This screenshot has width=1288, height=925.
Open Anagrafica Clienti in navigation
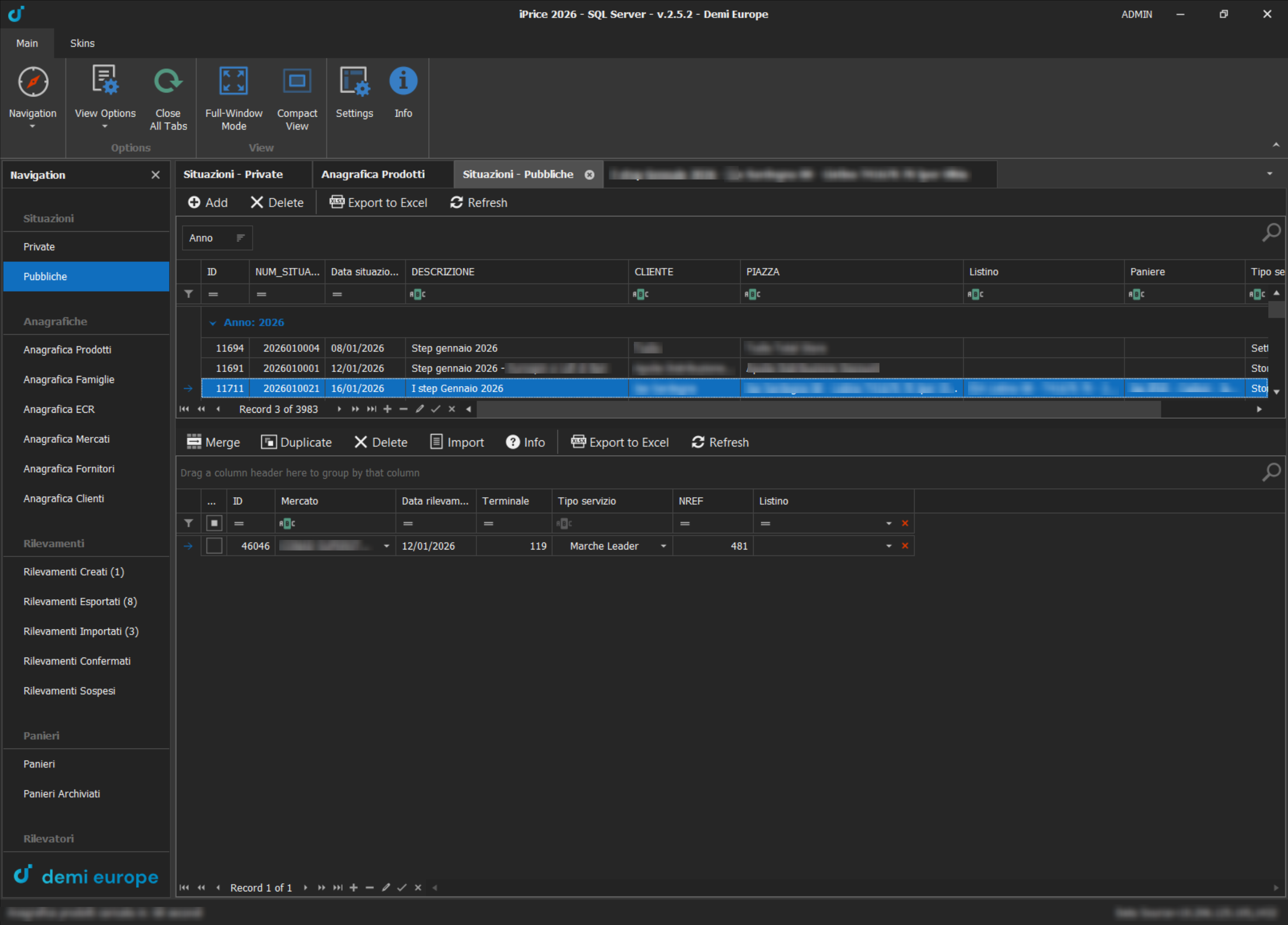[x=87, y=498]
